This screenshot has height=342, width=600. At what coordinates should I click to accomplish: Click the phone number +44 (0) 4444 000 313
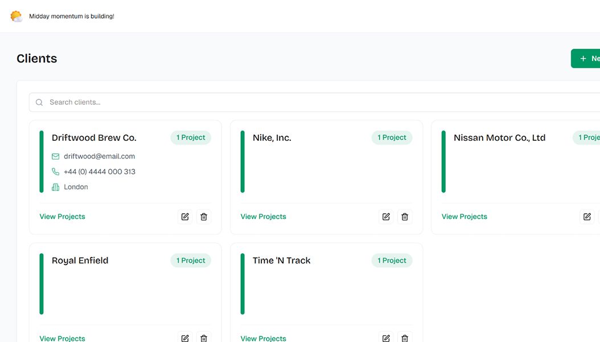pos(100,172)
